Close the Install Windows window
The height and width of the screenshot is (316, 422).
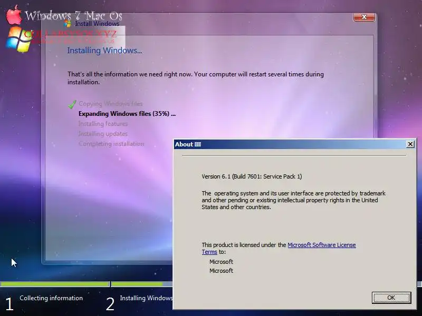(364, 17)
